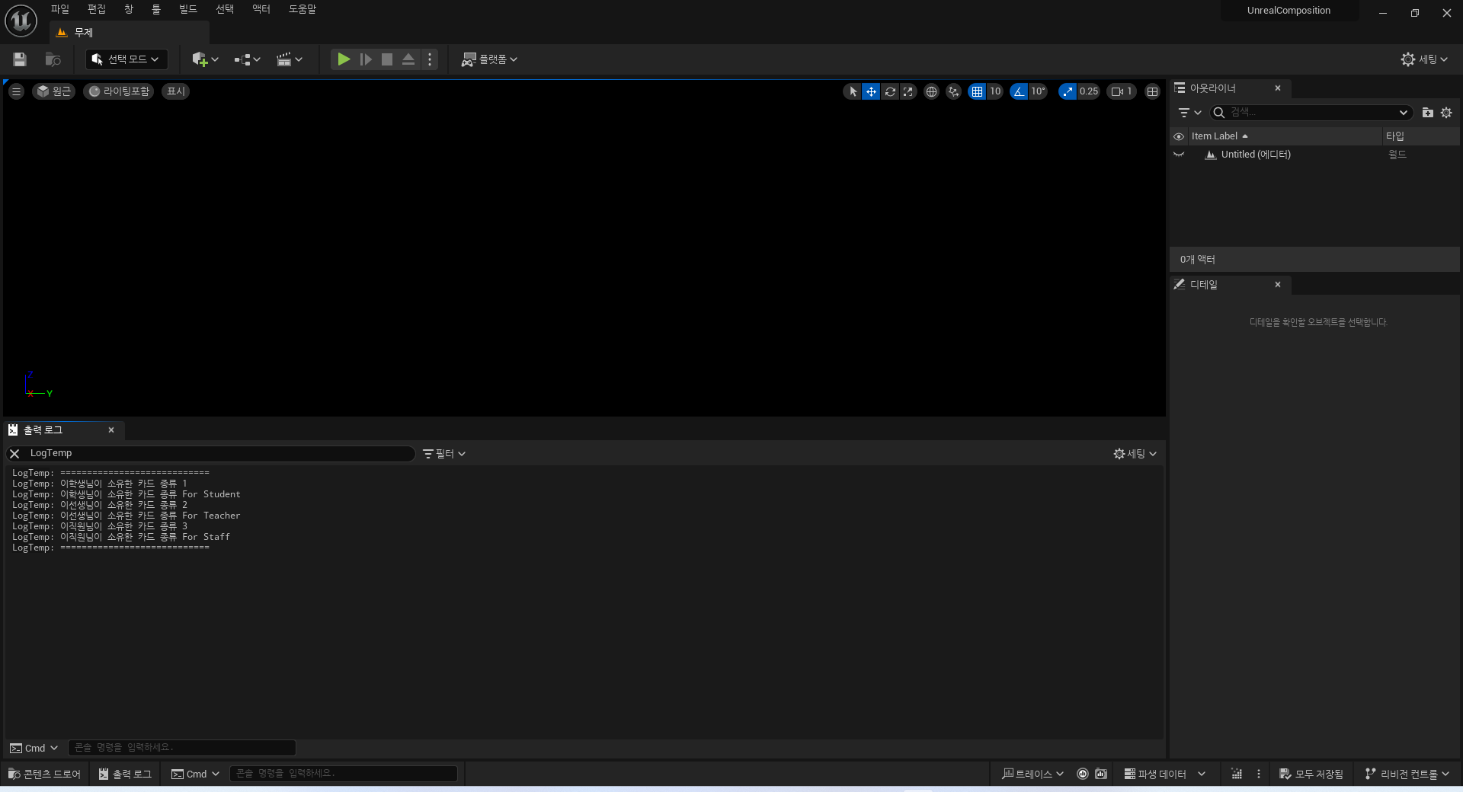Open the 리비전 컨트롤 status bar dropdown
Screen dimensions: 1463x792
(1407, 774)
